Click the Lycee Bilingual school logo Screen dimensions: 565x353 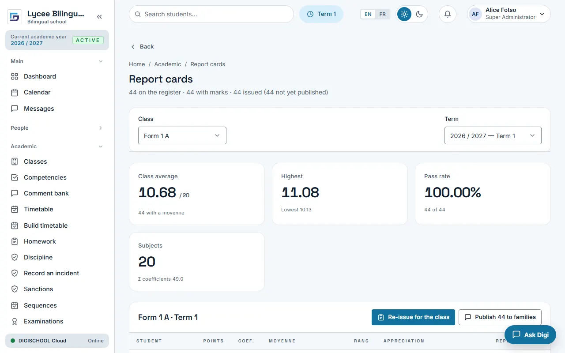coord(15,17)
